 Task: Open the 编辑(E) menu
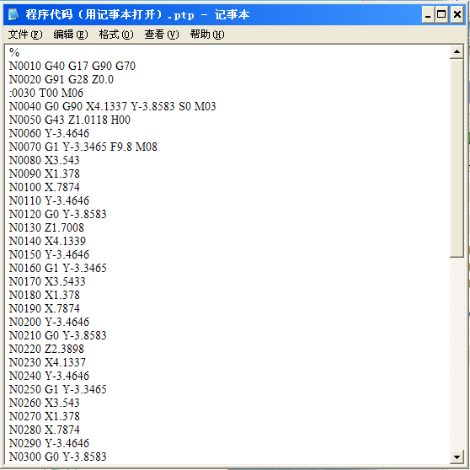71,35
